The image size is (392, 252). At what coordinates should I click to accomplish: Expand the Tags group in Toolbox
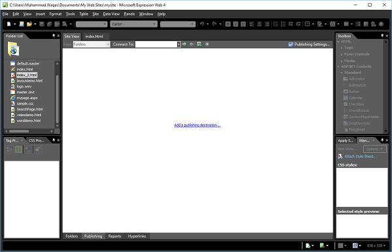pyautogui.click(x=342, y=48)
